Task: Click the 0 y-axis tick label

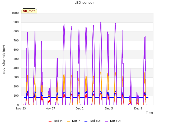Action: tap(18, 105)
